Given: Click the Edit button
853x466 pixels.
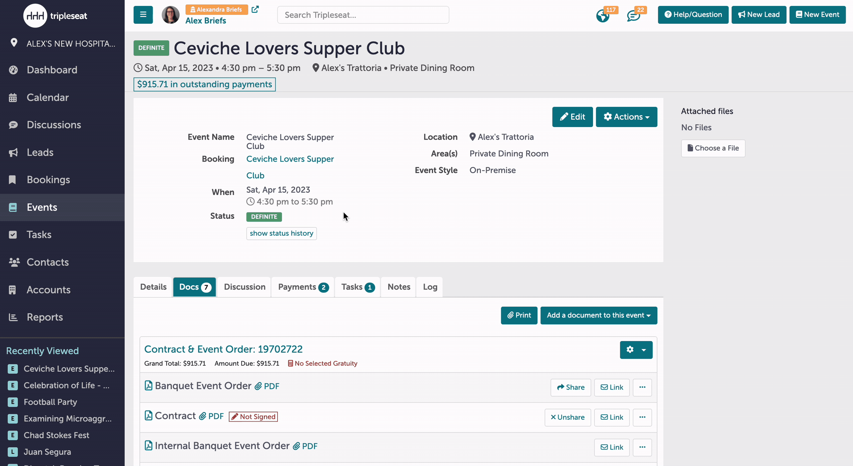Looking at the screenshot, I should [x=572, y=117].
